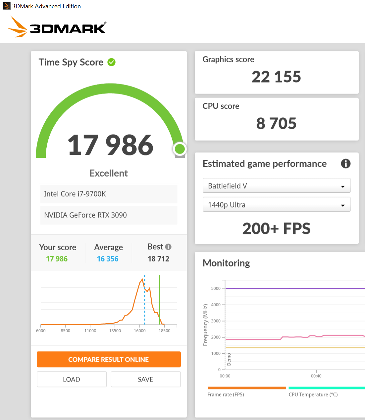Screen dimensions: 365x420
Task: Click the LOAD button
Action: pyautogui.click(x=72, y=379)
